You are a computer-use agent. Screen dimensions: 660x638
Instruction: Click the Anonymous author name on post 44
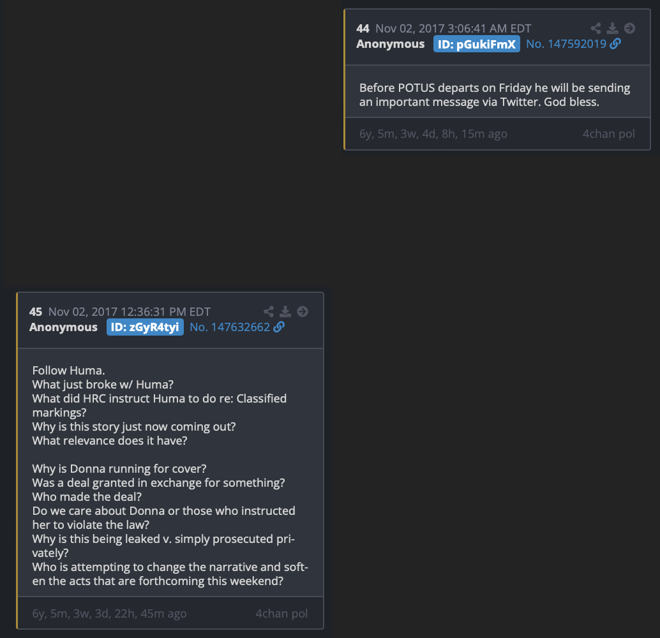(391, 44)
